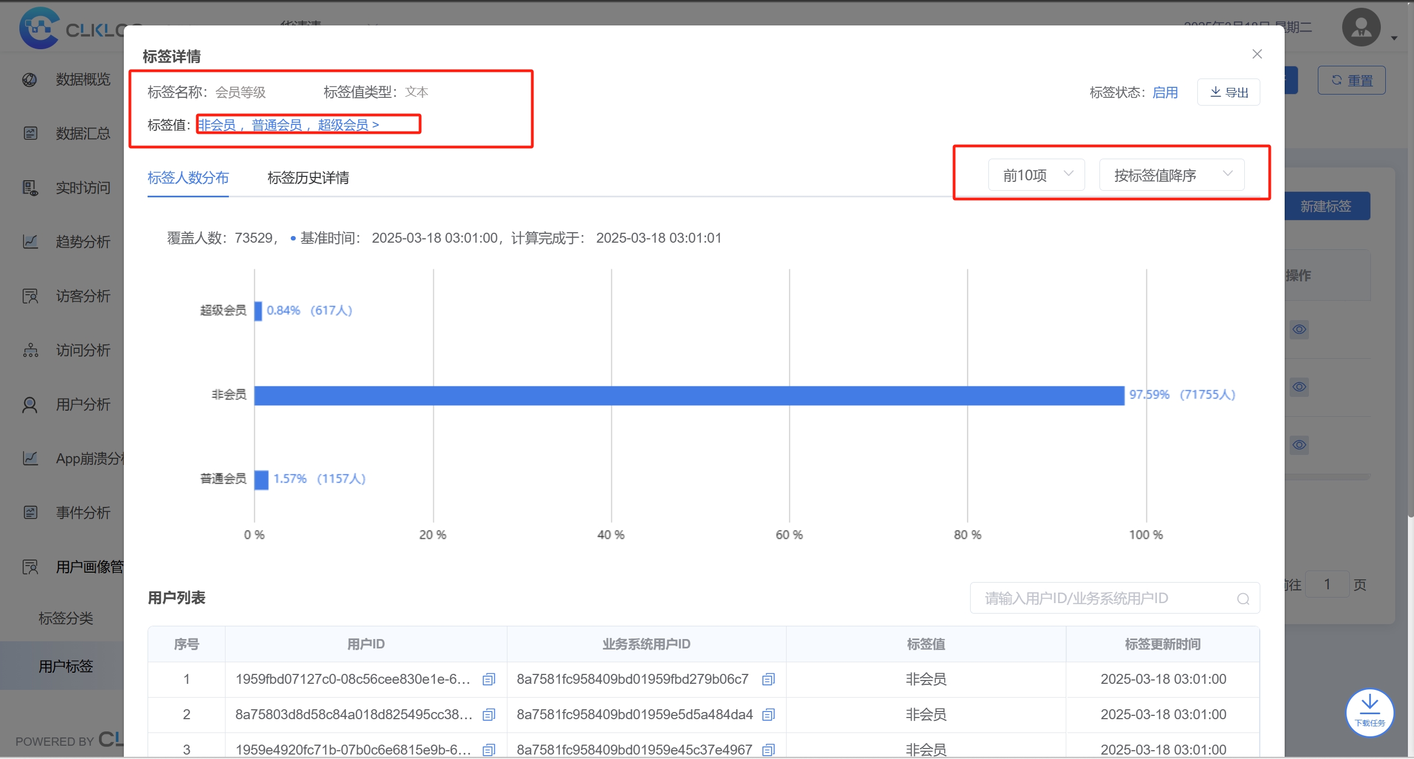Open the 按标签值降序 sort dropdown
The height and width of the screenshot is (759, 1414).
1171,175
